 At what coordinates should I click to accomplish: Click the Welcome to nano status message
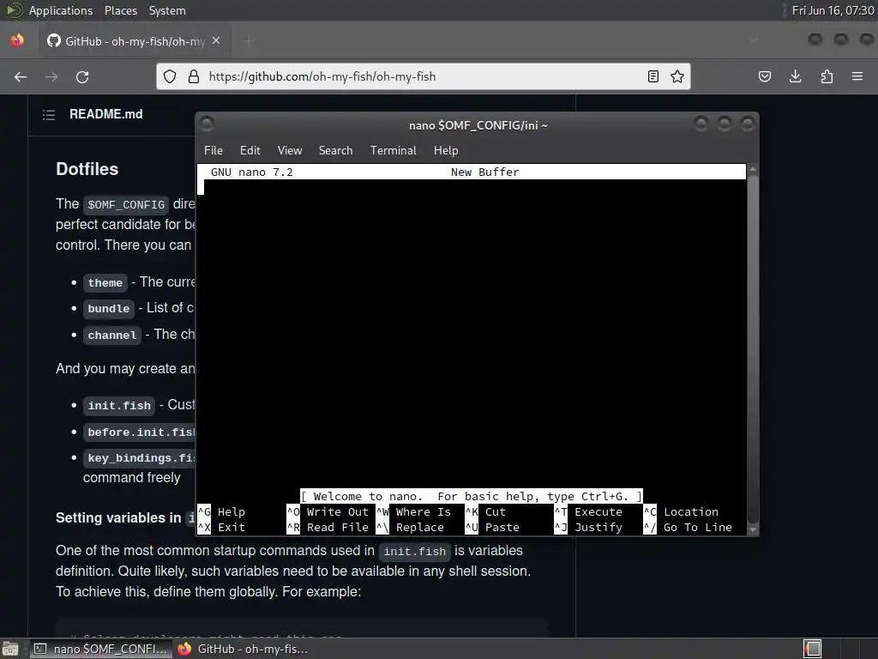[472, 497]
